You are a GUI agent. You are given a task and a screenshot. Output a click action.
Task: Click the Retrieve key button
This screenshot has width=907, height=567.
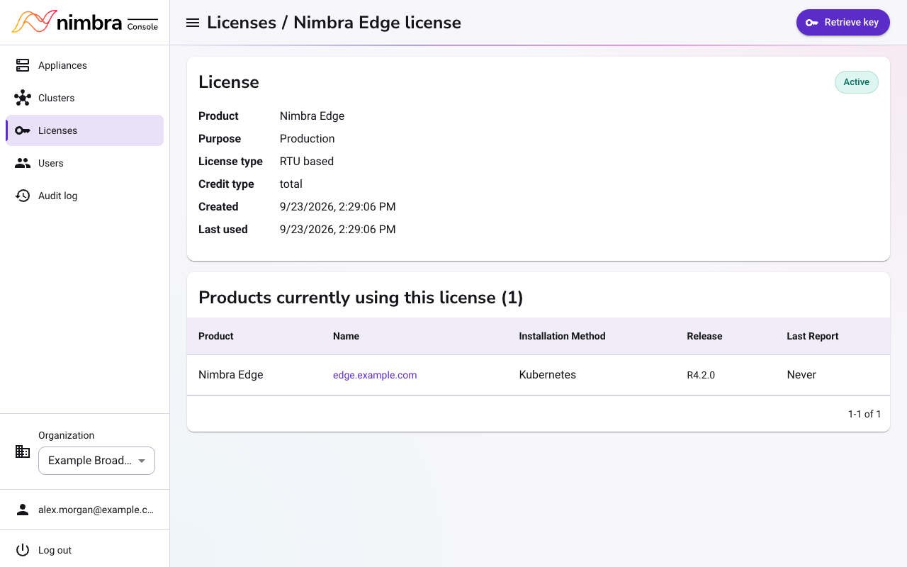tap(843, 22)
